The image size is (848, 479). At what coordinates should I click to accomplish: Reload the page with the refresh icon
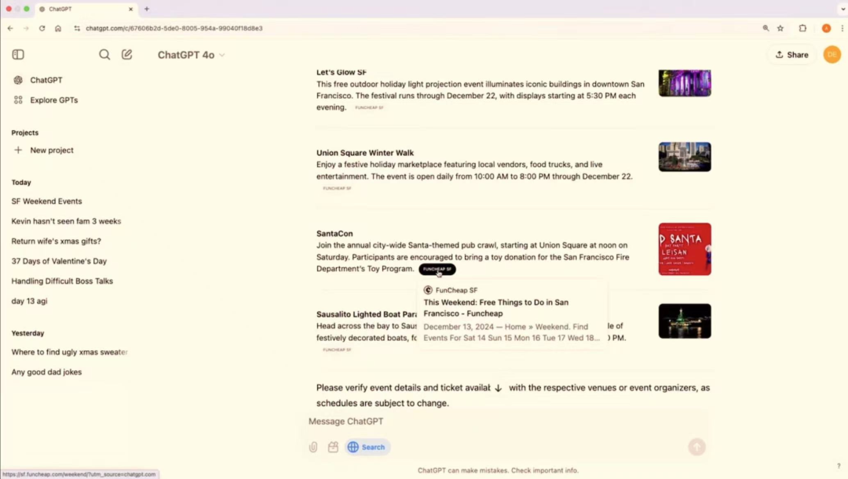[42, 28]
